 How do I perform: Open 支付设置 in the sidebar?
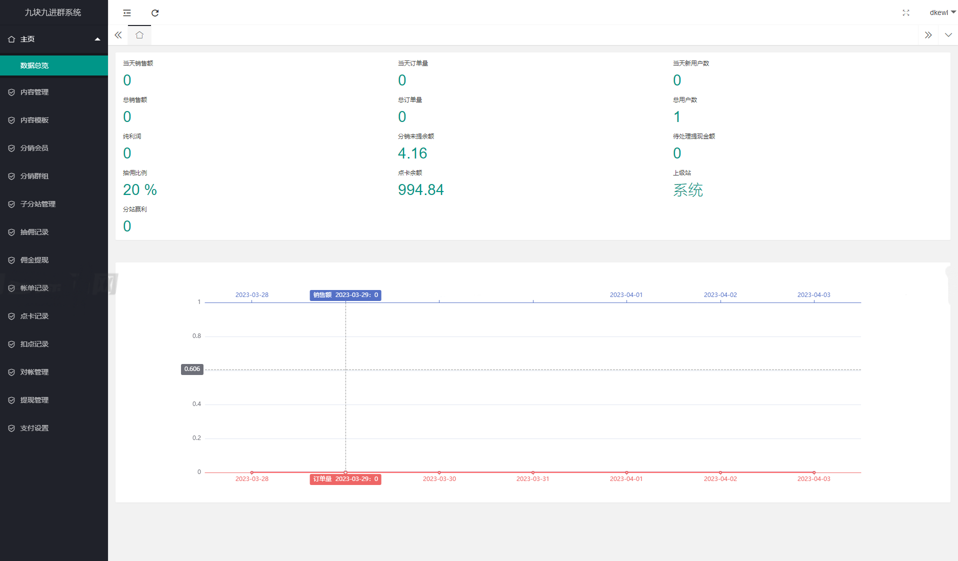pos(34,428)
